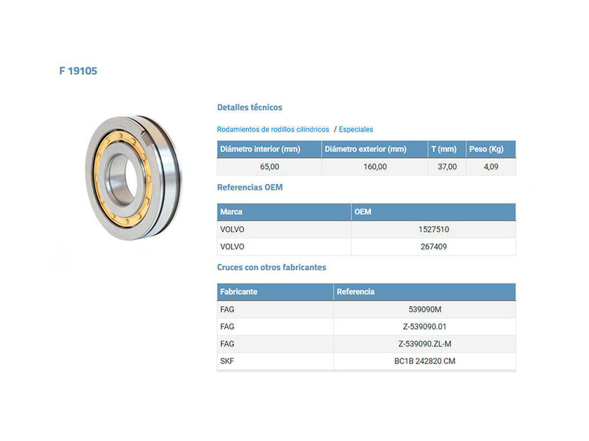Click the Marca column header
The image size is (589, 441).
point(231,212)
